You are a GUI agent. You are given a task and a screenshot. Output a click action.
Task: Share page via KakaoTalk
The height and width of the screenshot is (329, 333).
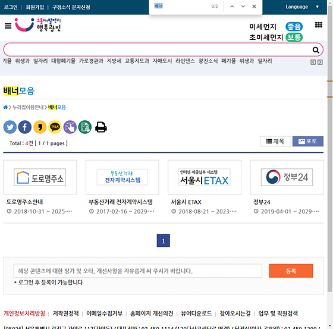pos(55,127)
